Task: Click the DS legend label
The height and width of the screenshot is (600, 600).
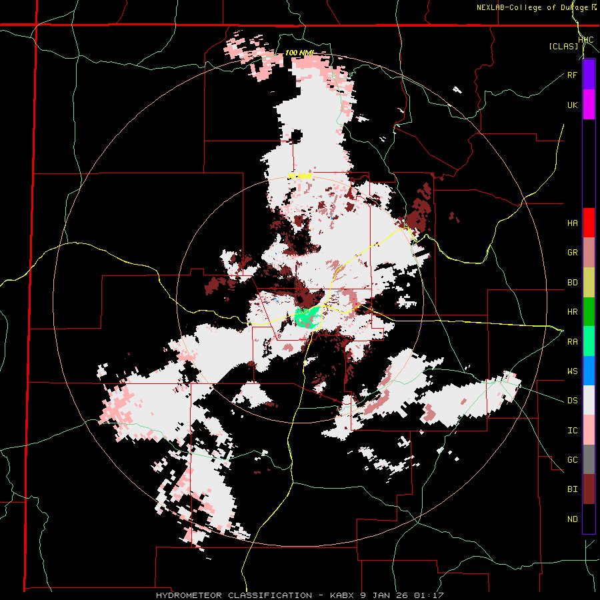Action: (x=572, y=401)
